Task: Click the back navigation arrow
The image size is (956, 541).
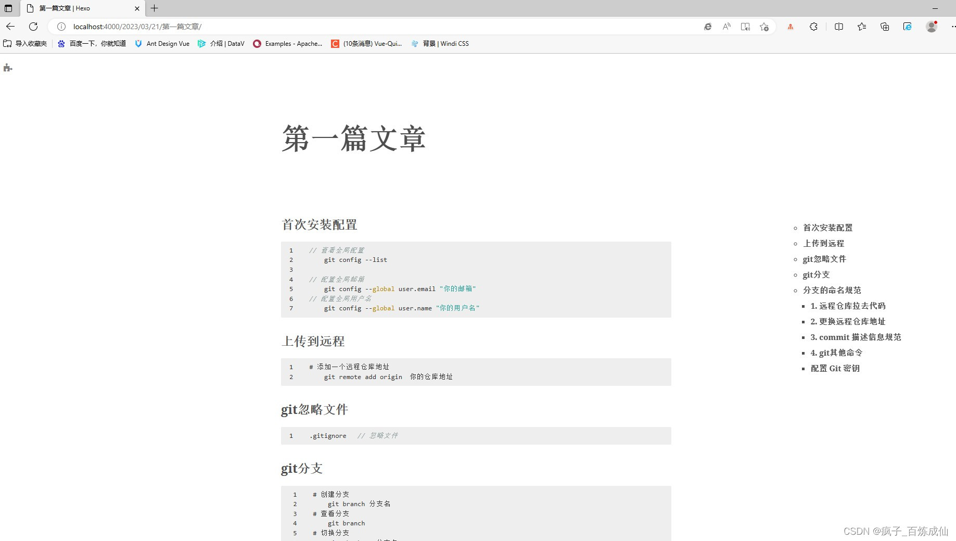Action: [x=10, y=27]
